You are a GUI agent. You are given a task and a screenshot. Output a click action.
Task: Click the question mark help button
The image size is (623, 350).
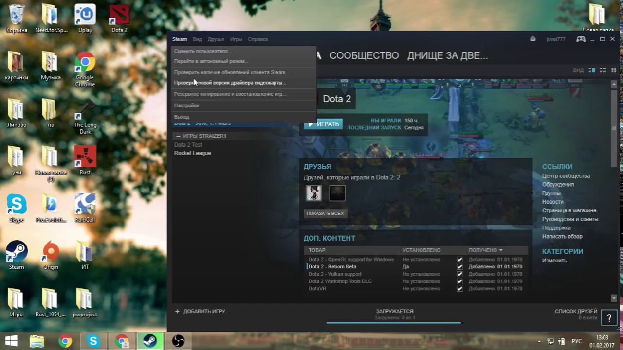(x=609, y=318)
